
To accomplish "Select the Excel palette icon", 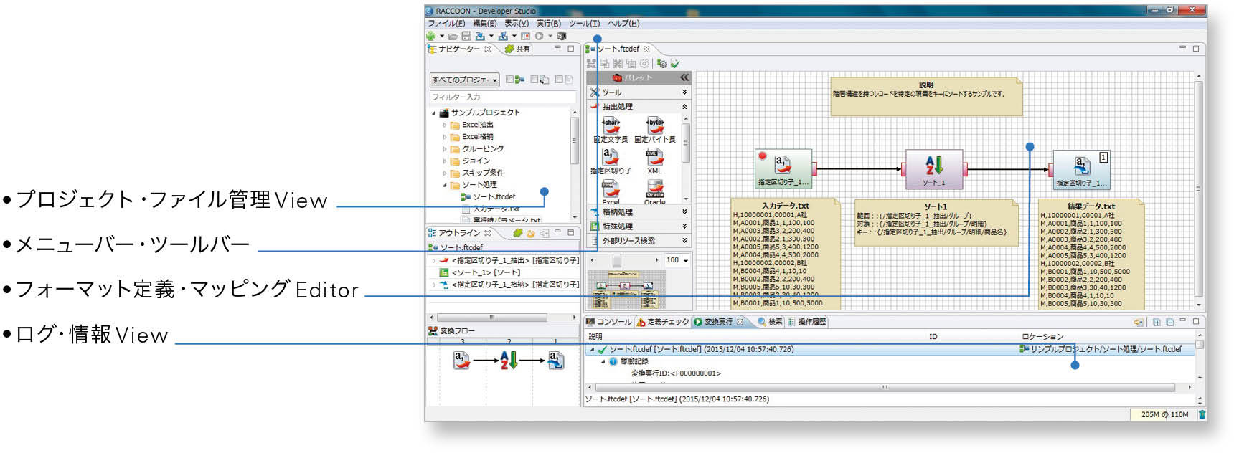I will (x=611, y=192).
